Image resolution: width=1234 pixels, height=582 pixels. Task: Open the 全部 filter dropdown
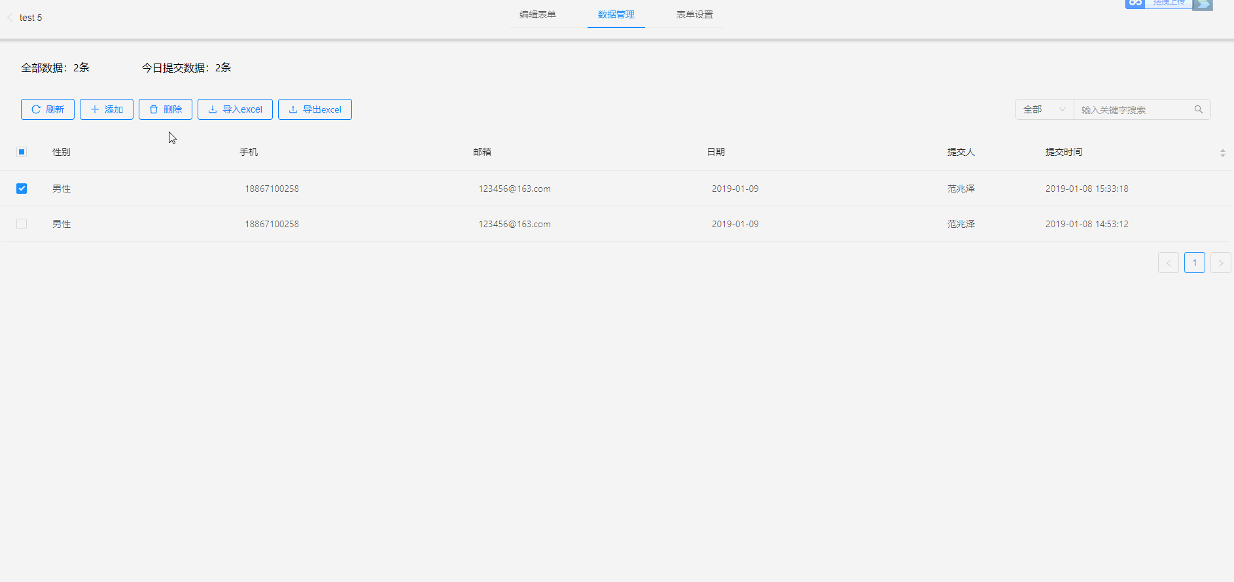[1044, 109]
